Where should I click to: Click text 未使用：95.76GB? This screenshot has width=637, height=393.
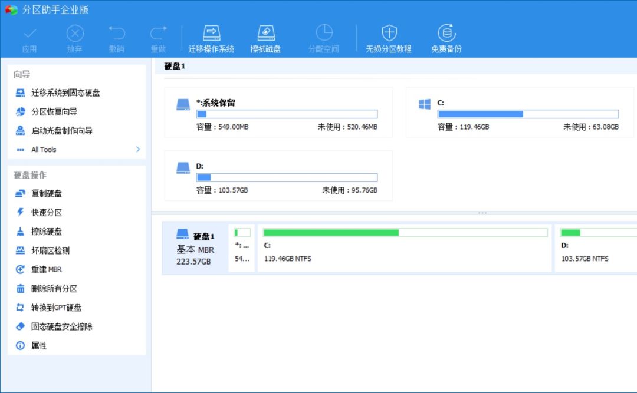coord(350,190)
